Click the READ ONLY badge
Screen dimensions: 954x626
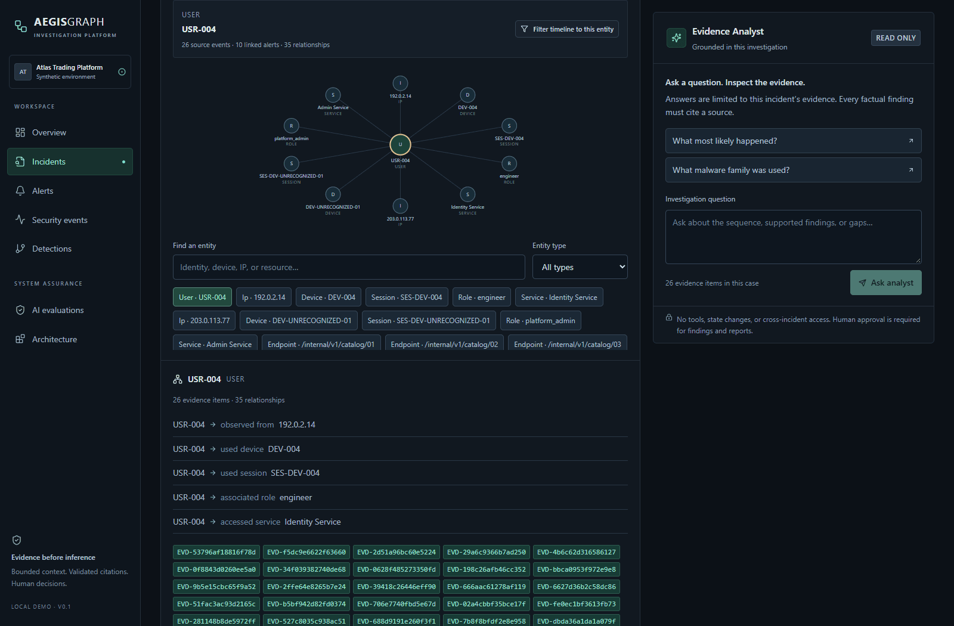coord(896,38)
